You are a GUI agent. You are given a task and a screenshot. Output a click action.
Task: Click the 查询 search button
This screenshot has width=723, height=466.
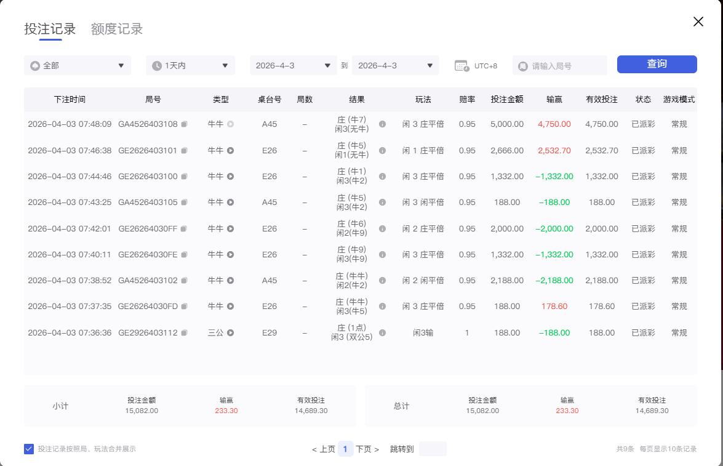click(657, 63)
